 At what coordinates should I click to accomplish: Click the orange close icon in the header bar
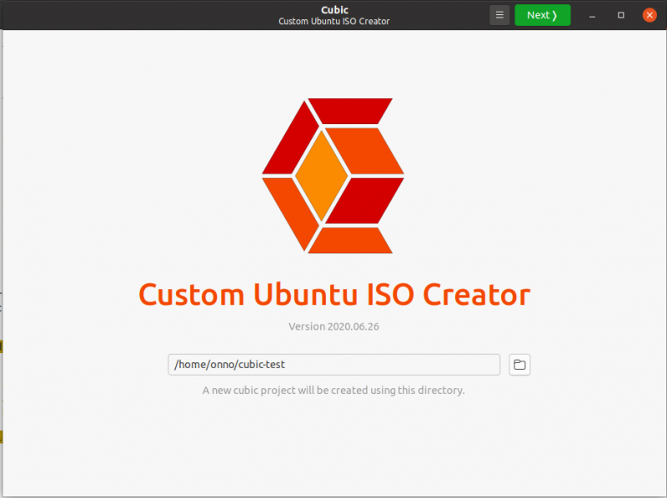coord(649,14)
